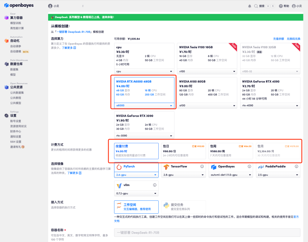This screenshot has width=308, height=242.
Task: Open the rtx-3090 resource dropdown
Action: click(x=144, y=136)
